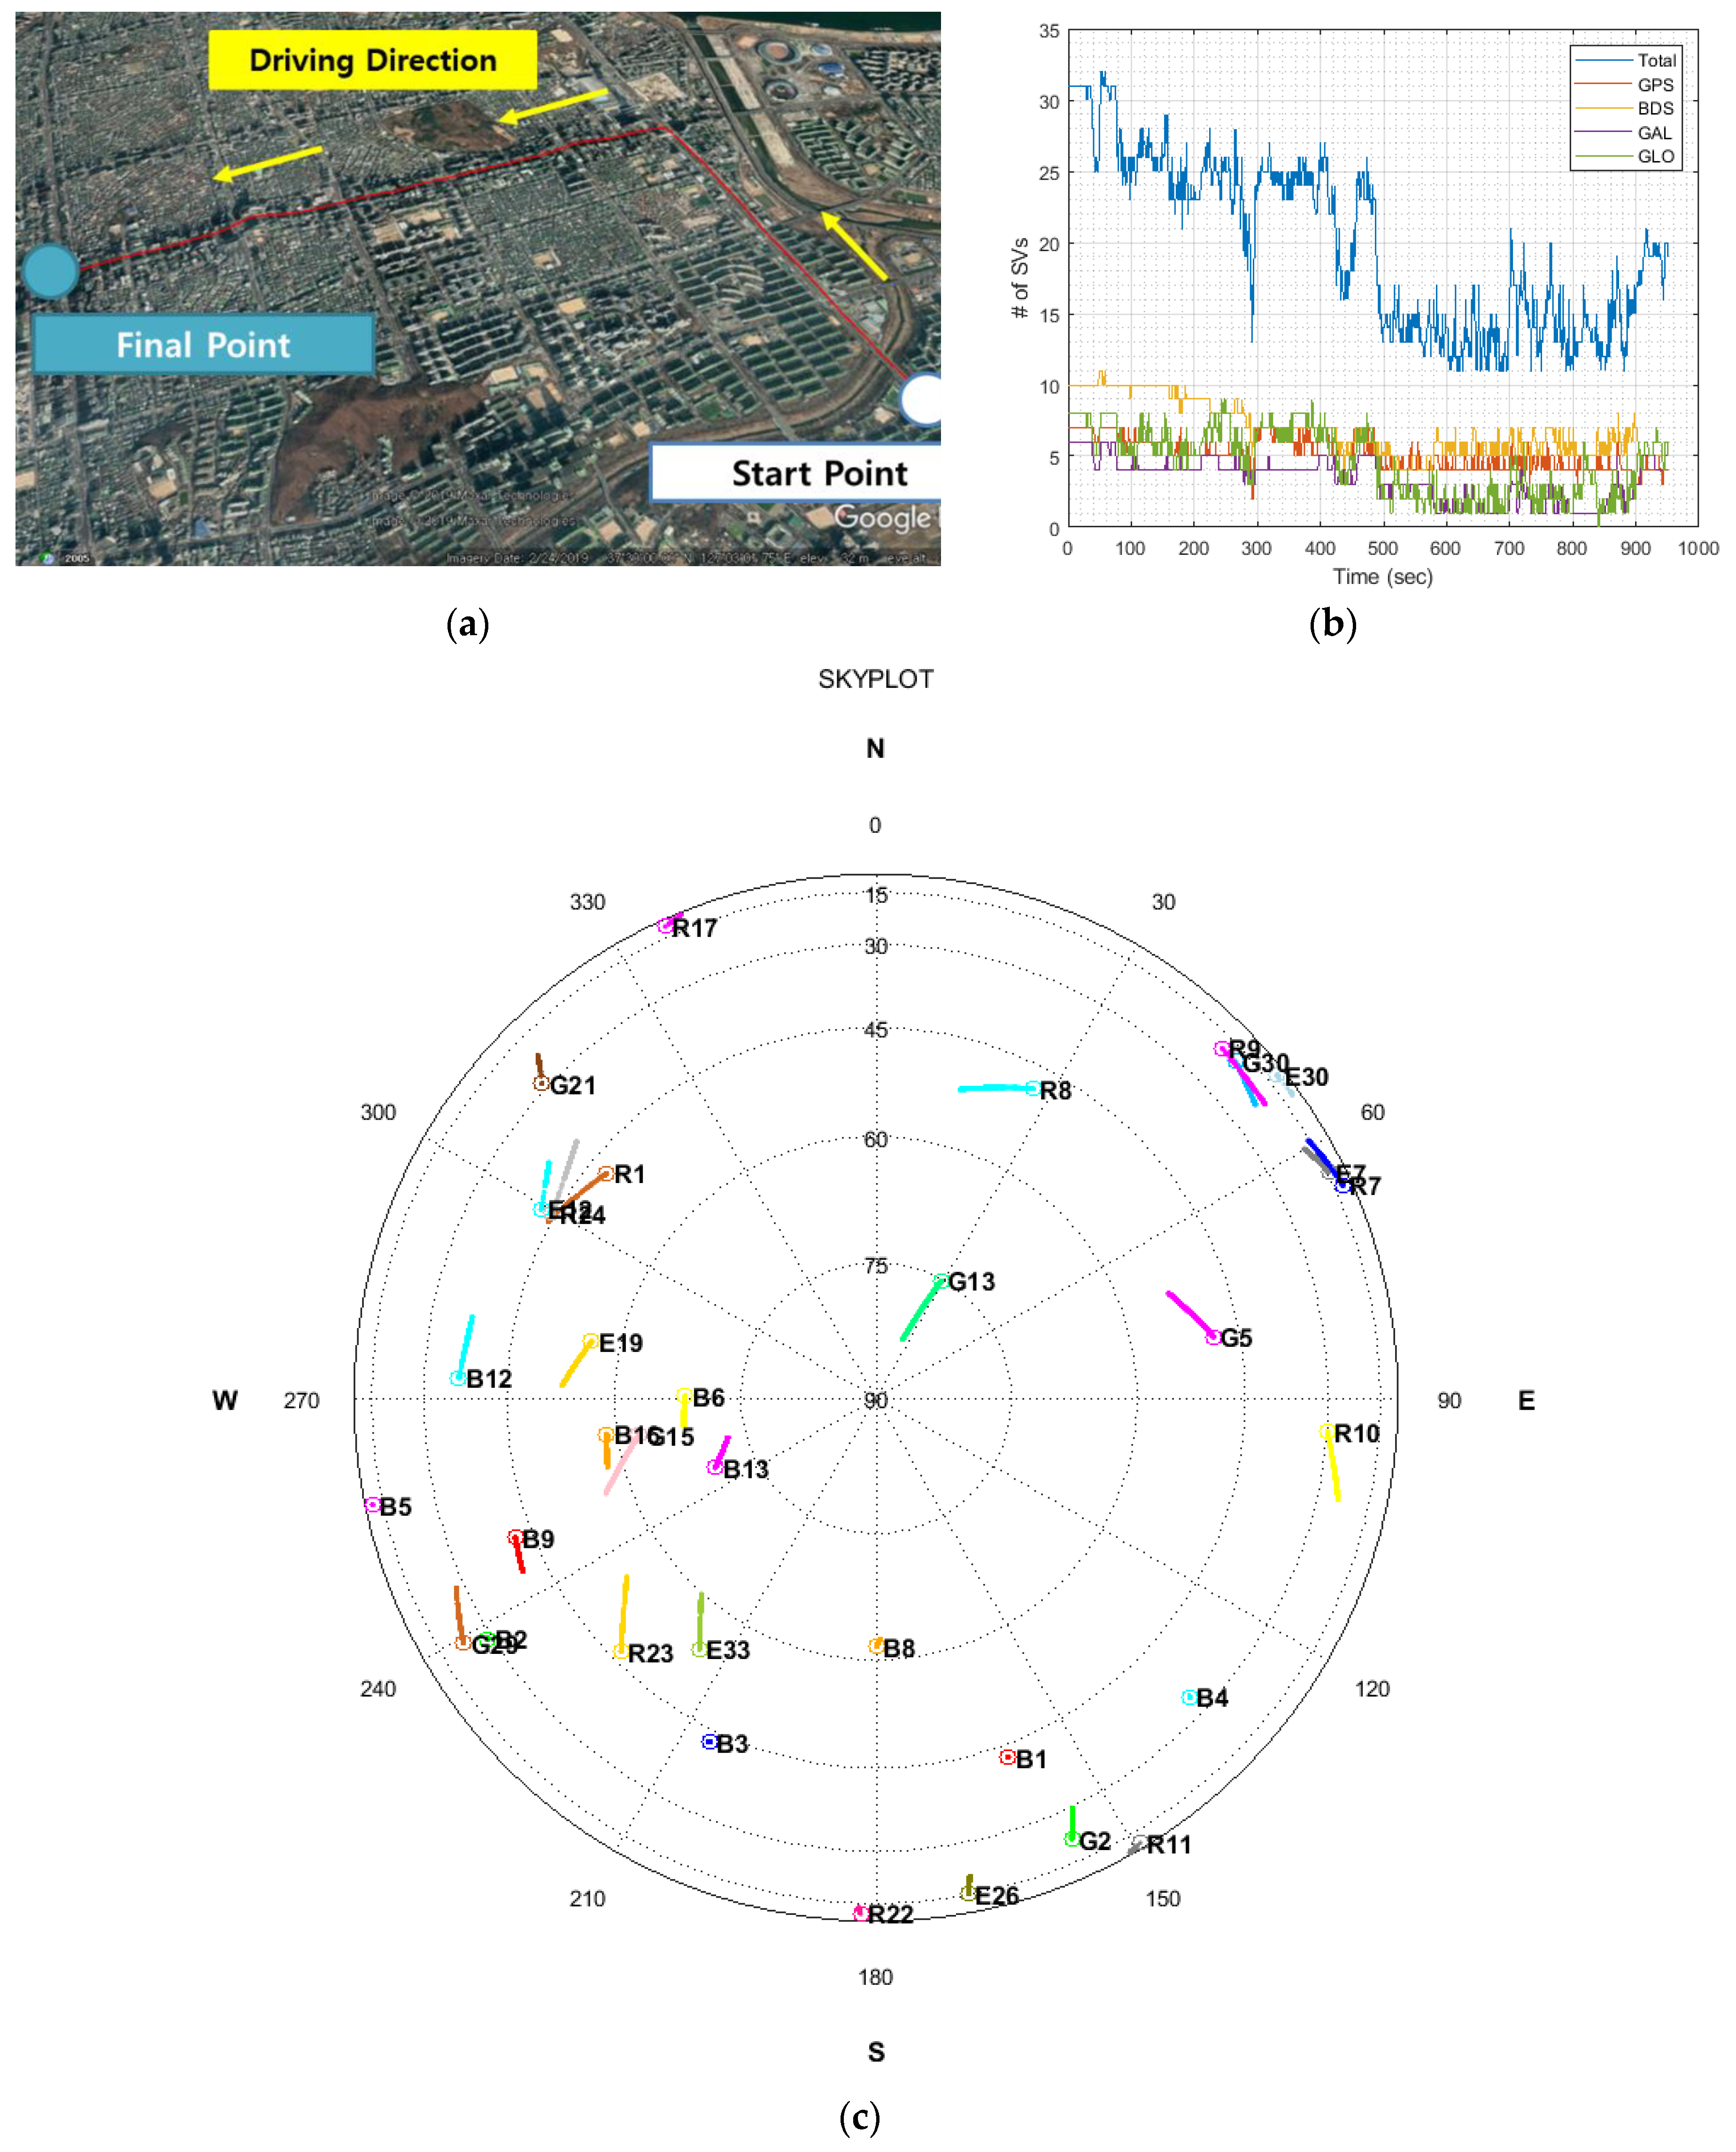The image size is (1736, 2152).
Task: Click the Start Point white circle marker
Action: [x=922, y=400]
